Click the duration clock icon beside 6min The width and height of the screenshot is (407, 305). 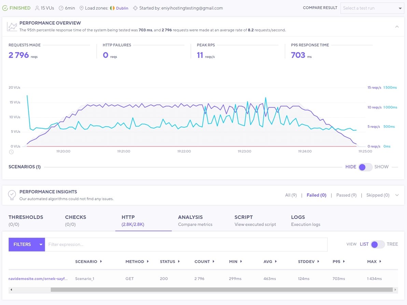[61, 8]
